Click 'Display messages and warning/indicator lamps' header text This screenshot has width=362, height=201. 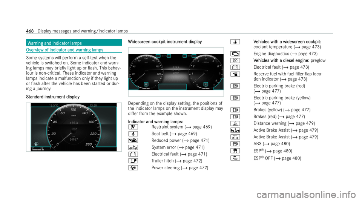click(83, 31)
